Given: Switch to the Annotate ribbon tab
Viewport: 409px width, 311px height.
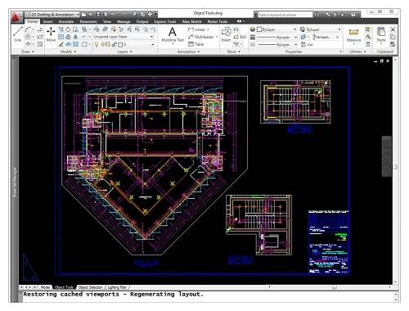Looking at the screenshot, I should point(66,21).
